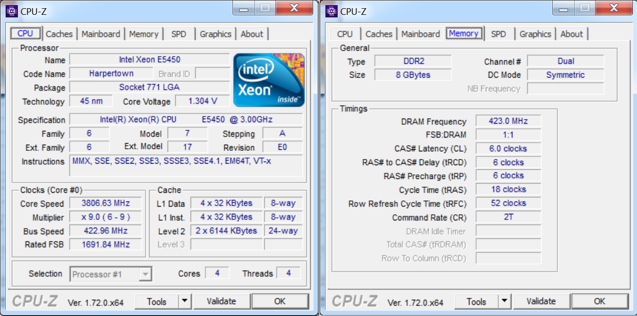Open About tab in right CPU-Z window

(572, 34)
